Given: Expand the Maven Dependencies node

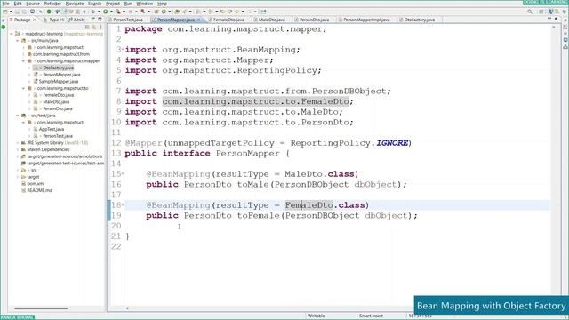Looking at the screenshot, I should pyautogui.click(x=18, y=149).
